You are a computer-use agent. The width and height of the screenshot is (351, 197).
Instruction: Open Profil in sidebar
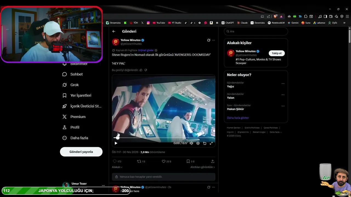[71, 127]
